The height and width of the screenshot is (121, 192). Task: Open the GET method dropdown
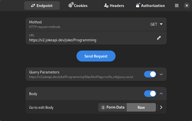click(x=156, y=24)
